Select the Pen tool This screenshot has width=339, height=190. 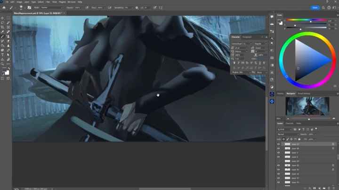(x=8, y=50)
